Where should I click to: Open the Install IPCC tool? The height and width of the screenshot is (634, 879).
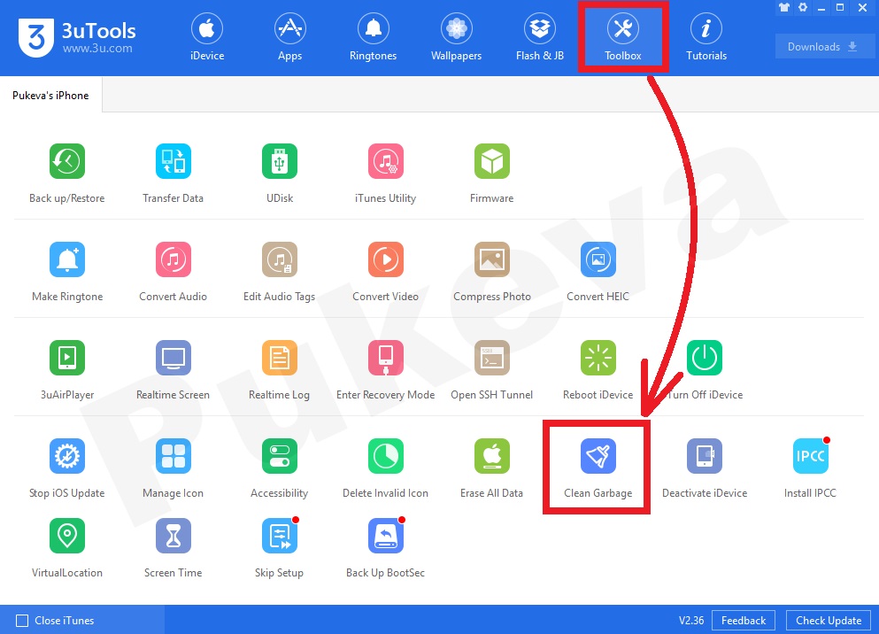pos(811,456)
